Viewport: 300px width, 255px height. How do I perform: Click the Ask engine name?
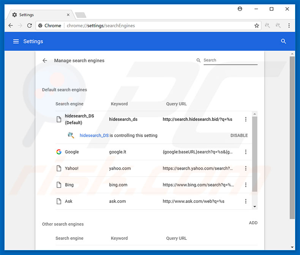tap(68, 201)
